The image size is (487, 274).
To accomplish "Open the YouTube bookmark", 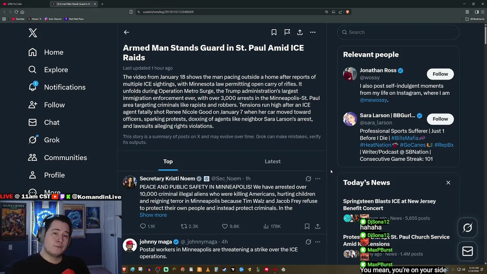I will (x=18, y=19).
